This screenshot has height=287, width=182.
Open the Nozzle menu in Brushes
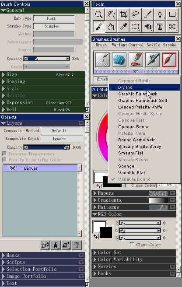tap(153, 45)
